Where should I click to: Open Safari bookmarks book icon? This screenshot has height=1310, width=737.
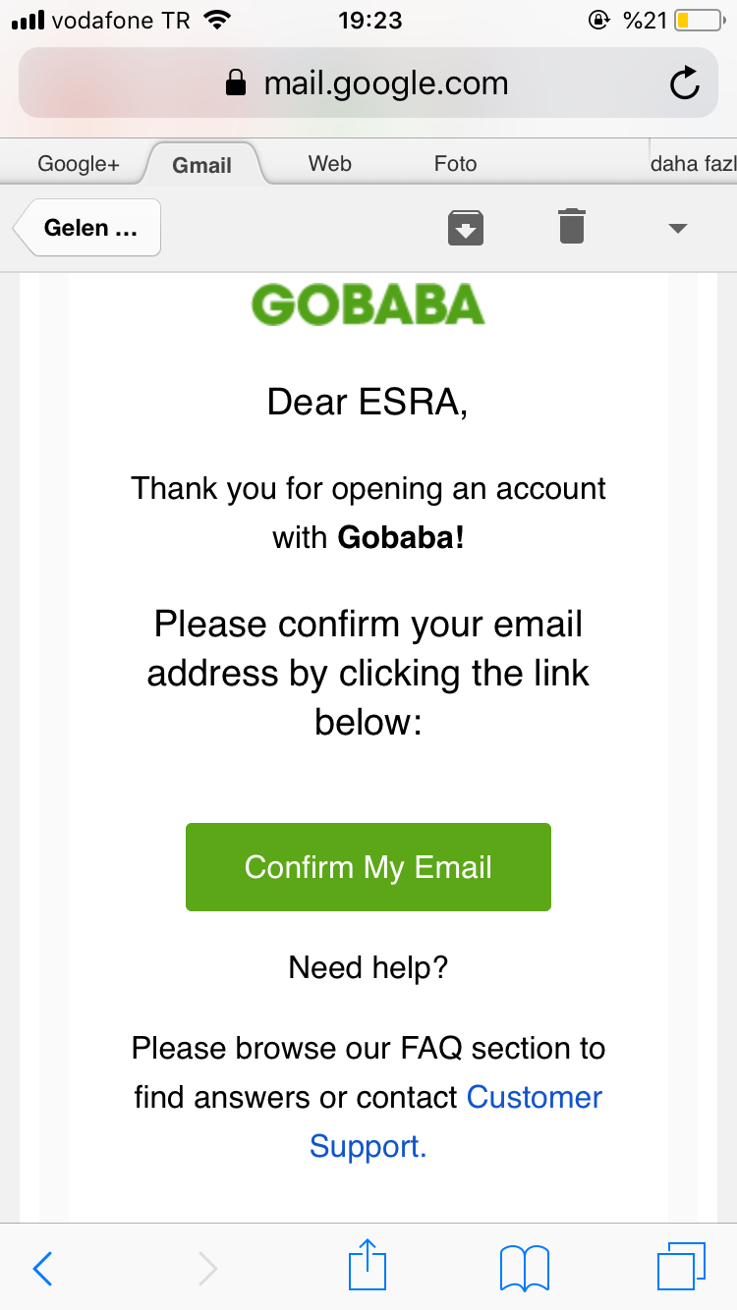525,1268
